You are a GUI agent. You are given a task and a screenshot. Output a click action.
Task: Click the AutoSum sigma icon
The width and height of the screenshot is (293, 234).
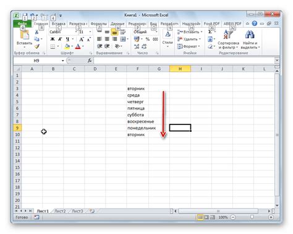(x=210, y=32)
